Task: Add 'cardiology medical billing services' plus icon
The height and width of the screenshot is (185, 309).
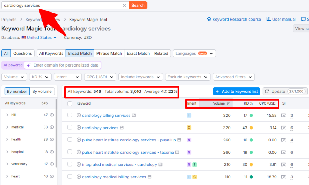Action: [x=79, y=177]
